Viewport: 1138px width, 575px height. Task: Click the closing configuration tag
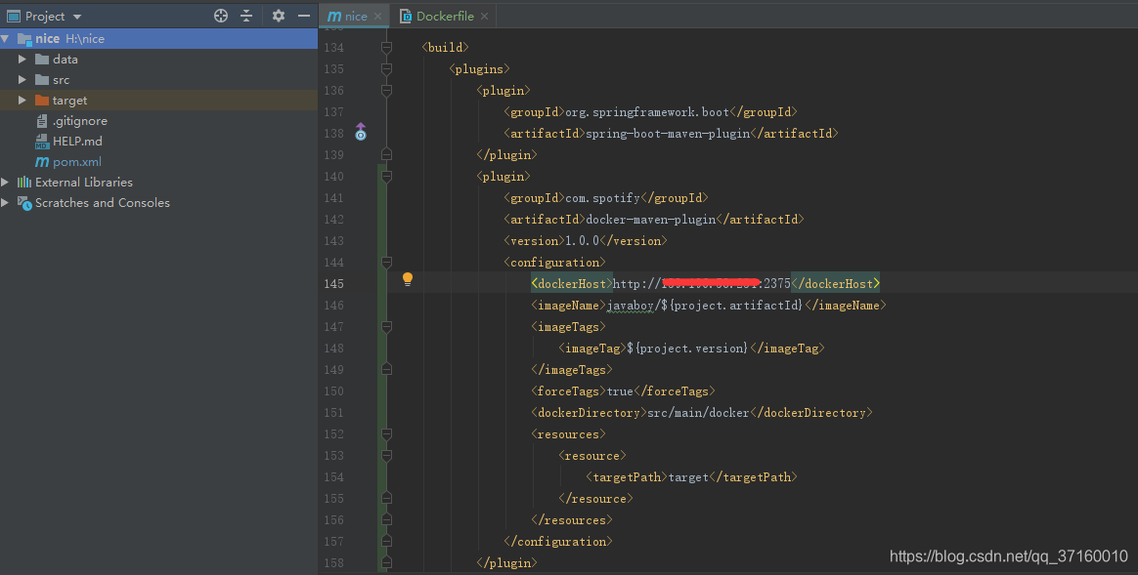click(558, 542)
